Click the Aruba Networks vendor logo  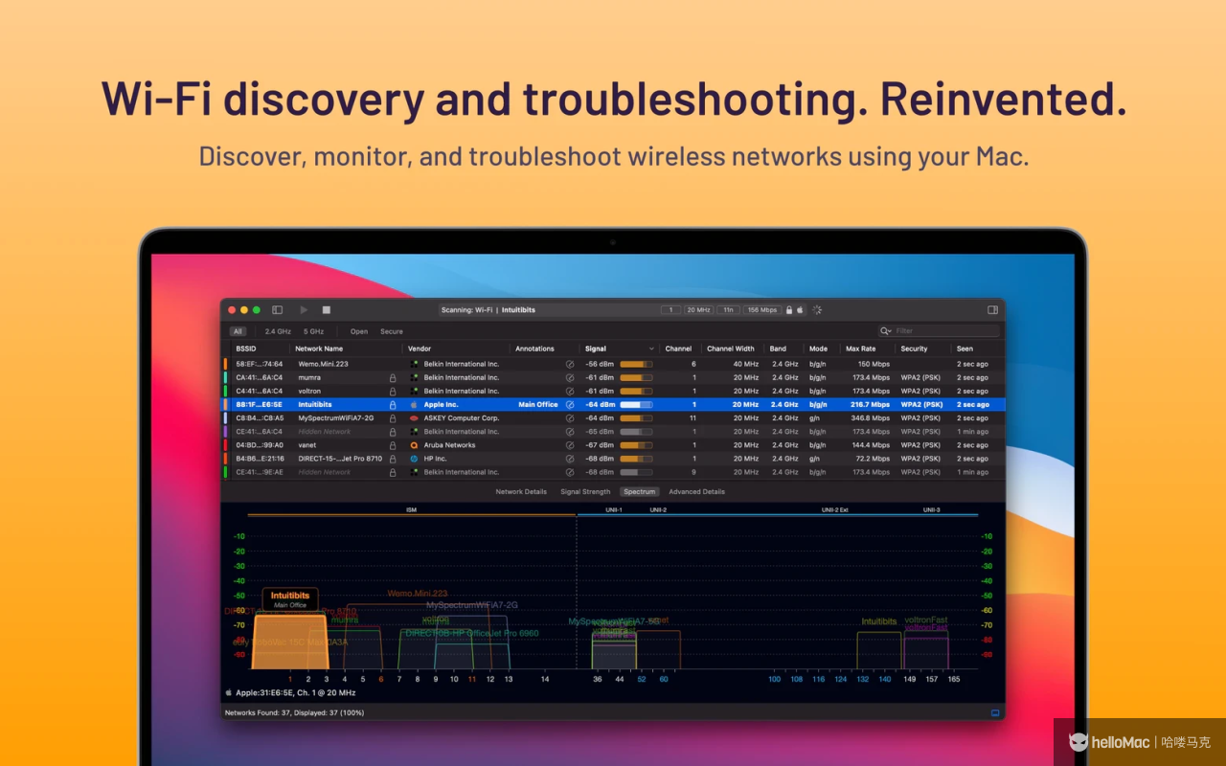coord(414,445)
